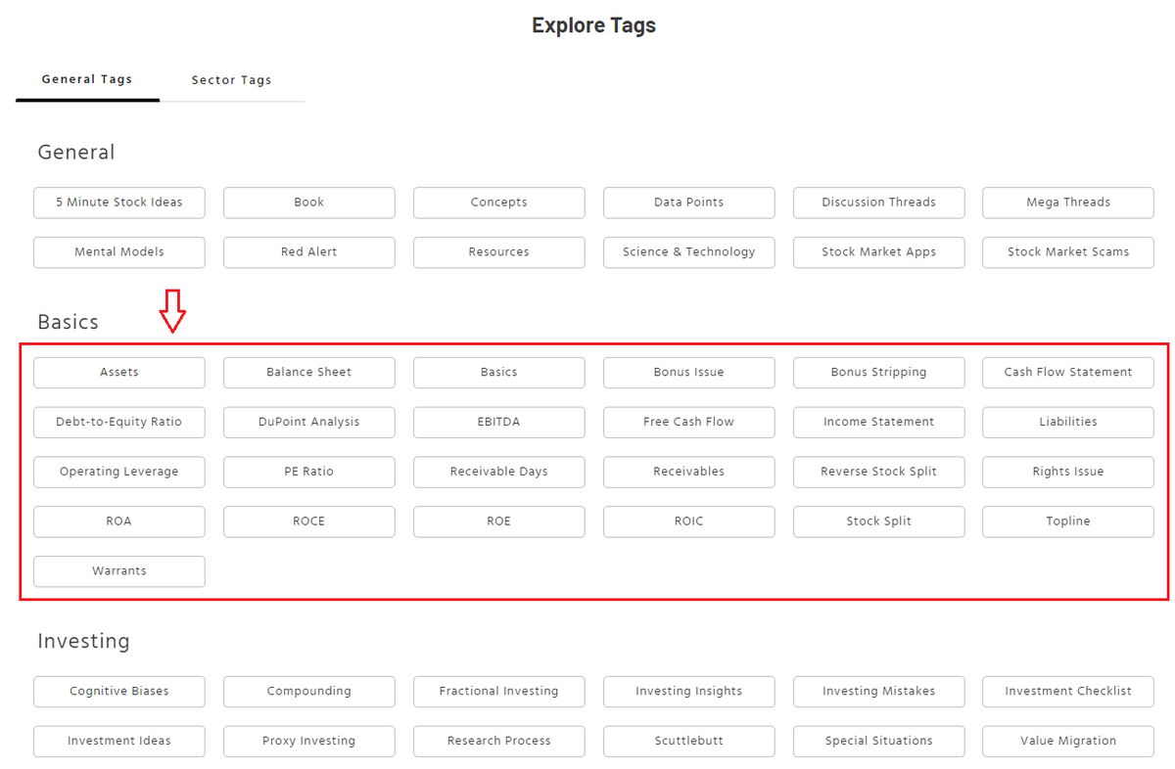Viewport: 1175px width, 769px height.
Task: Open the 5 Minute Stock Ideas tag
Action: pyautogui.click(x=118, y=203)
